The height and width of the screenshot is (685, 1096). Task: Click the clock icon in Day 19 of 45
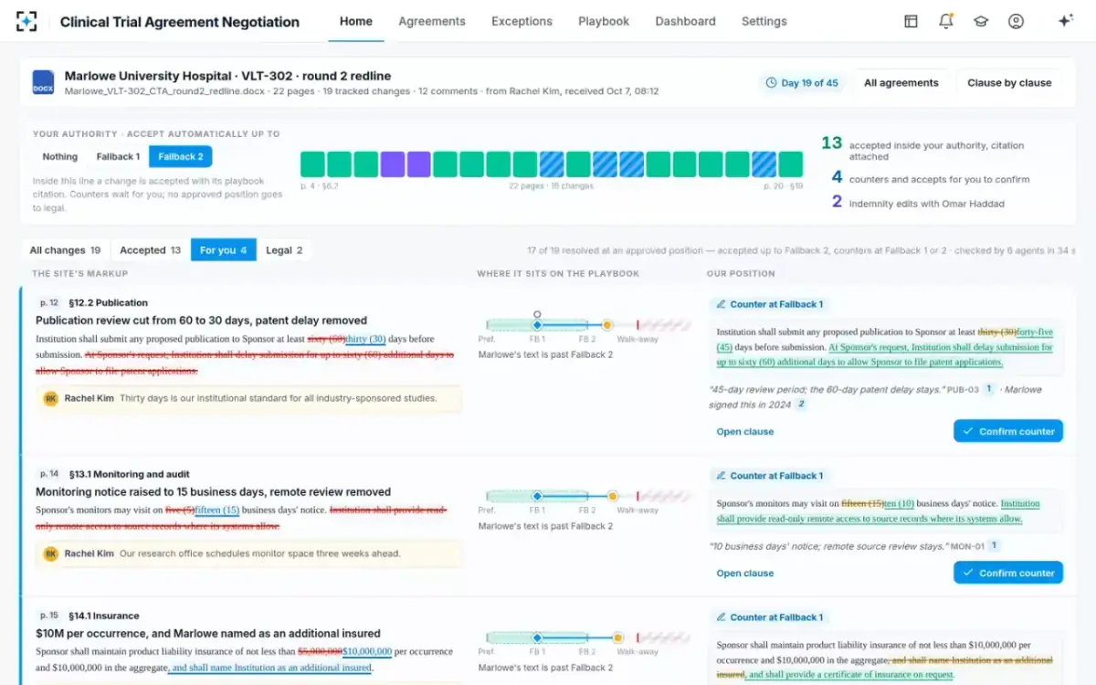(771, 83)
